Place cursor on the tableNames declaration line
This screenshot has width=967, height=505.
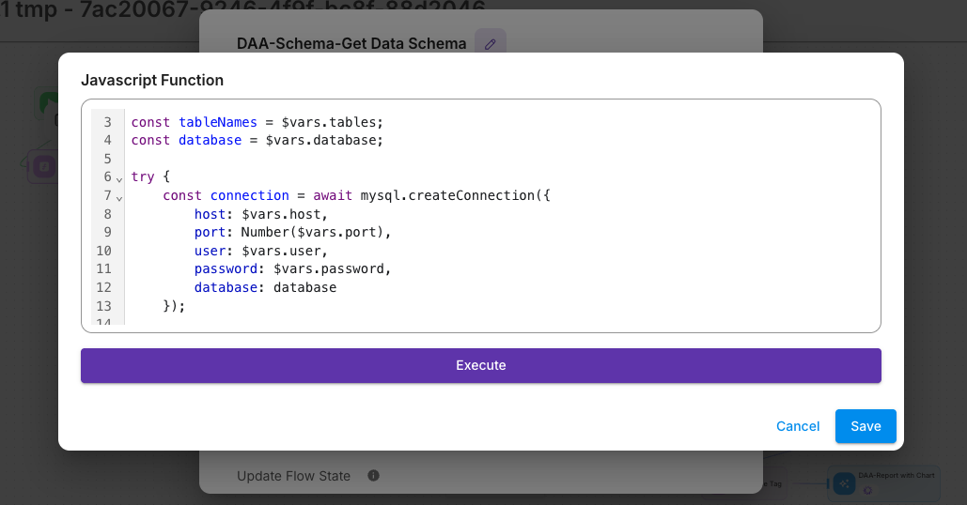coord(257,122)
